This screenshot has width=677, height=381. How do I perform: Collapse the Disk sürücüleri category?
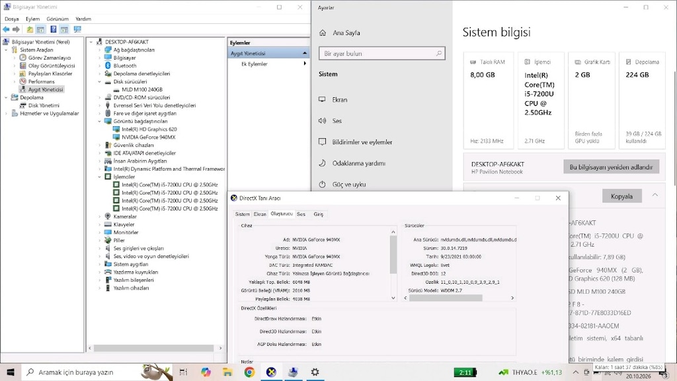point(99,81)
